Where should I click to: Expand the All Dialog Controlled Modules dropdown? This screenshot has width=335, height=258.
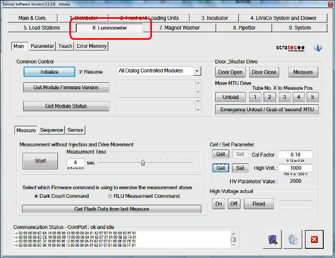point(197,71)
